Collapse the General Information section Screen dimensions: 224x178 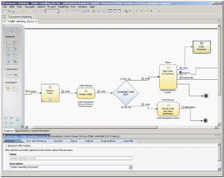(x=6, y=146)
